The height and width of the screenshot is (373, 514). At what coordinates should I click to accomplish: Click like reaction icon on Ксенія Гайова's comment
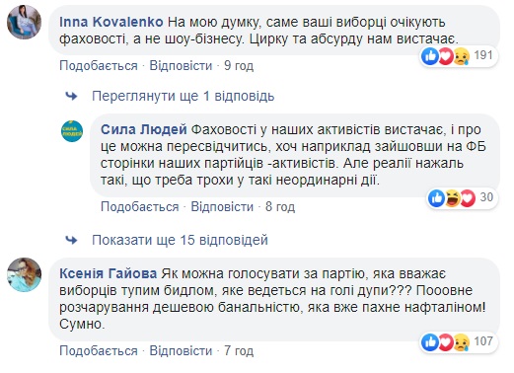tap(430, 342)
